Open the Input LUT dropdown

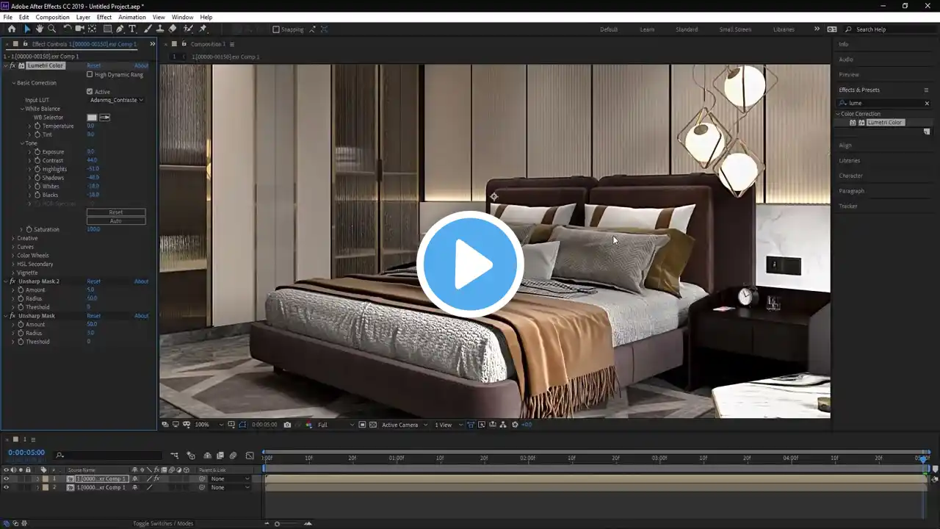pyautogui.click(x=116, y=100)
